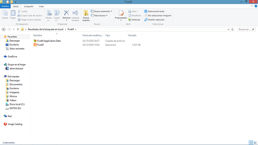Open the Compartir ribbon tab
Image resolution: width=258 pixels, height=145 pixels.
pos(28,6)
